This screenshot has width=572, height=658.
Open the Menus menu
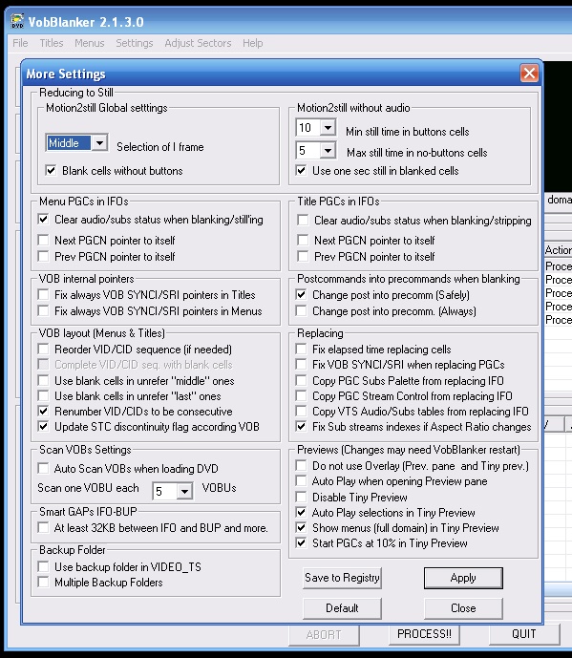(x=90, y=43)
